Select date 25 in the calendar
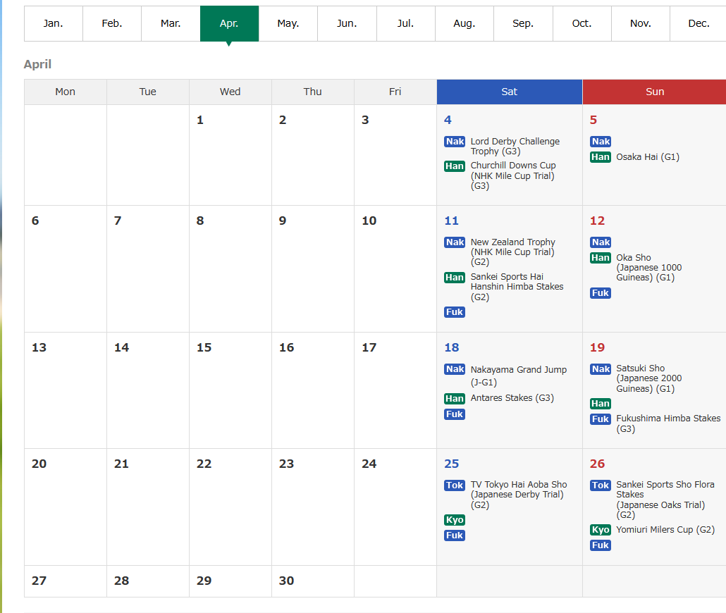 click(451, 464)
